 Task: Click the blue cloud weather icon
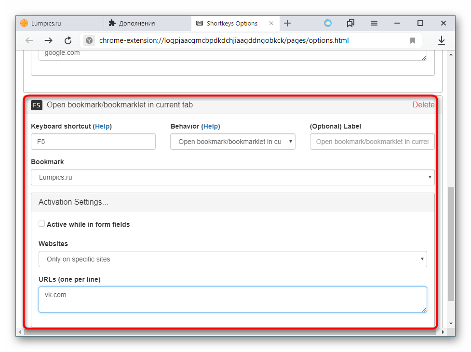[328, 23]
